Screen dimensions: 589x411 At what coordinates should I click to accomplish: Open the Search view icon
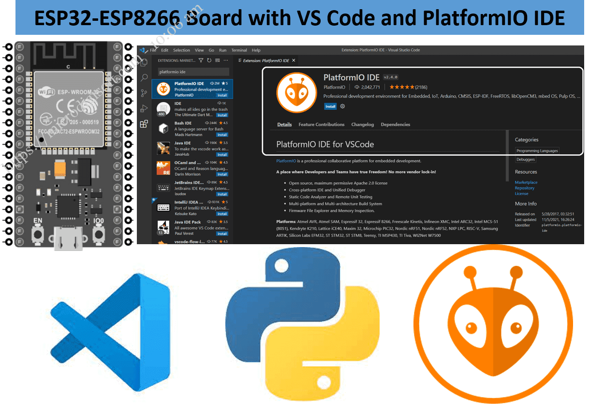click(144, 77)
